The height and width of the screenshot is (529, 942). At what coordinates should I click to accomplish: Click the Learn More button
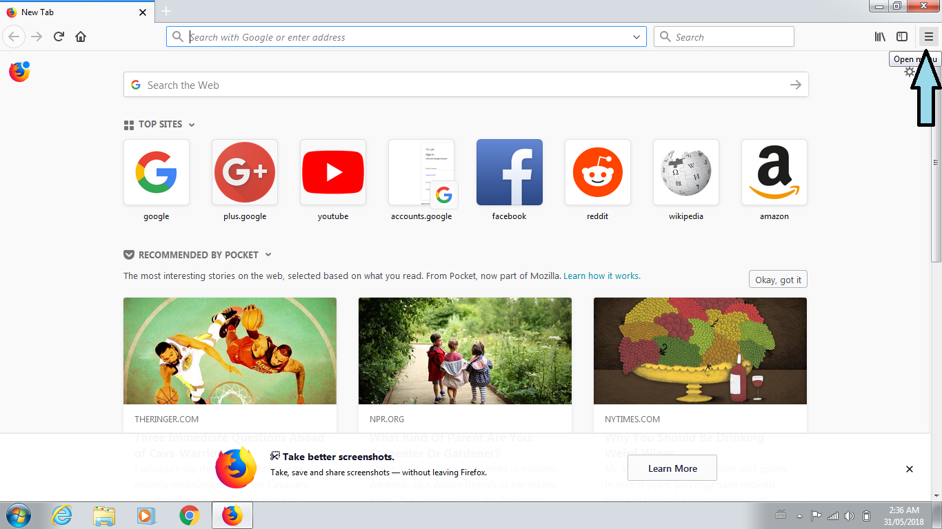pos(672,468)
